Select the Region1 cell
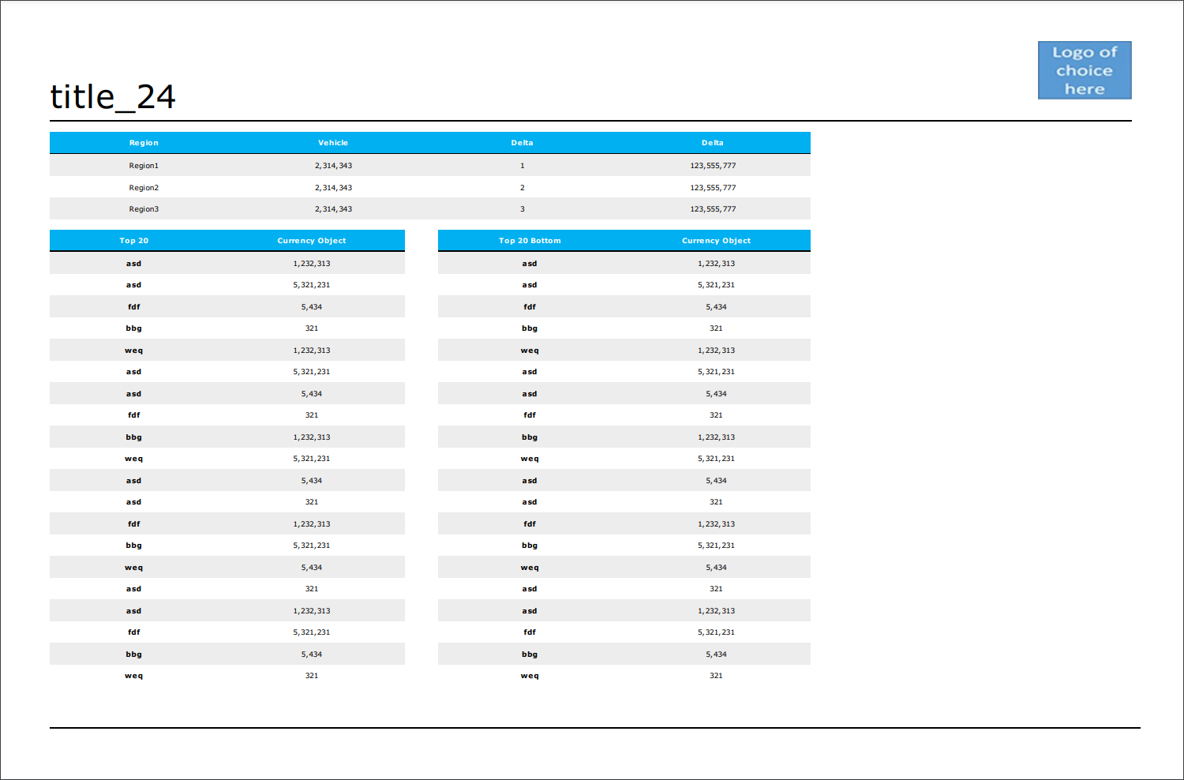The height and width of the screenshot is (780, 1184). 144,166
